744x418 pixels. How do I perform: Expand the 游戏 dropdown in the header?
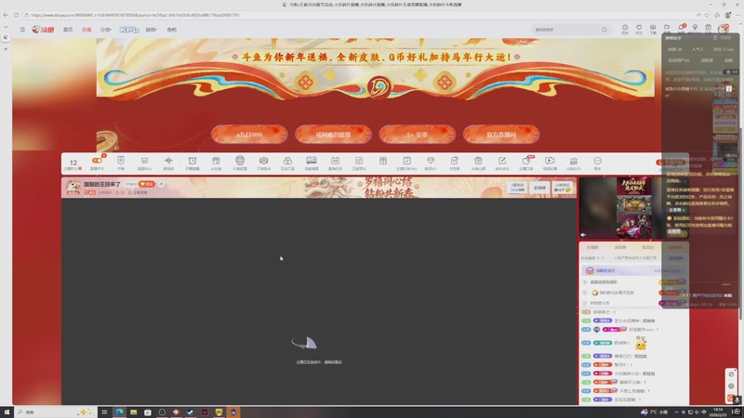pyautogui.click(x=151, y=30)
